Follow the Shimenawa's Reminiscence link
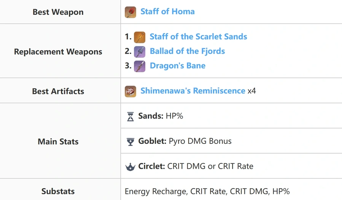 click(x=193, y=91)
